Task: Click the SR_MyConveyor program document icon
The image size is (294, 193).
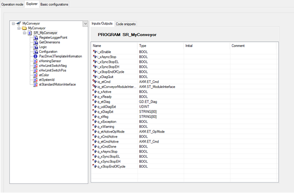Action: 30,33
